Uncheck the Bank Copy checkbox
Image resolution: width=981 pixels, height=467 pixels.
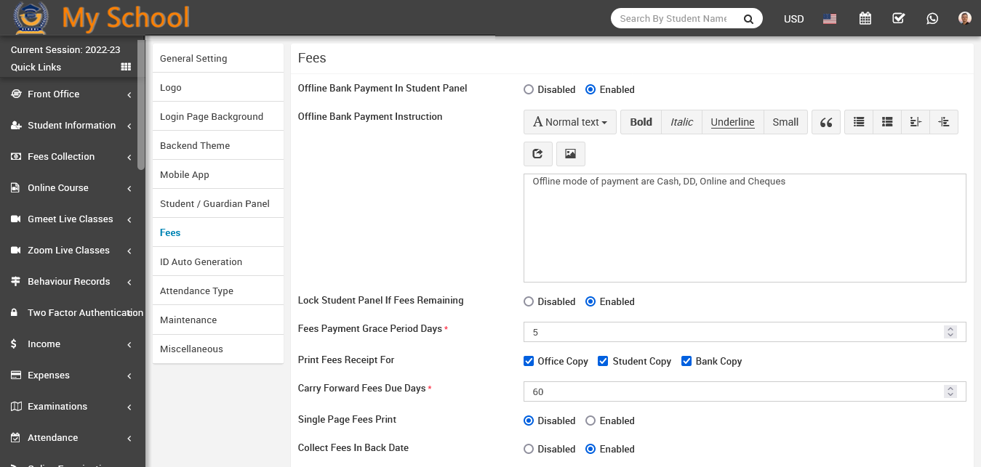686,361
